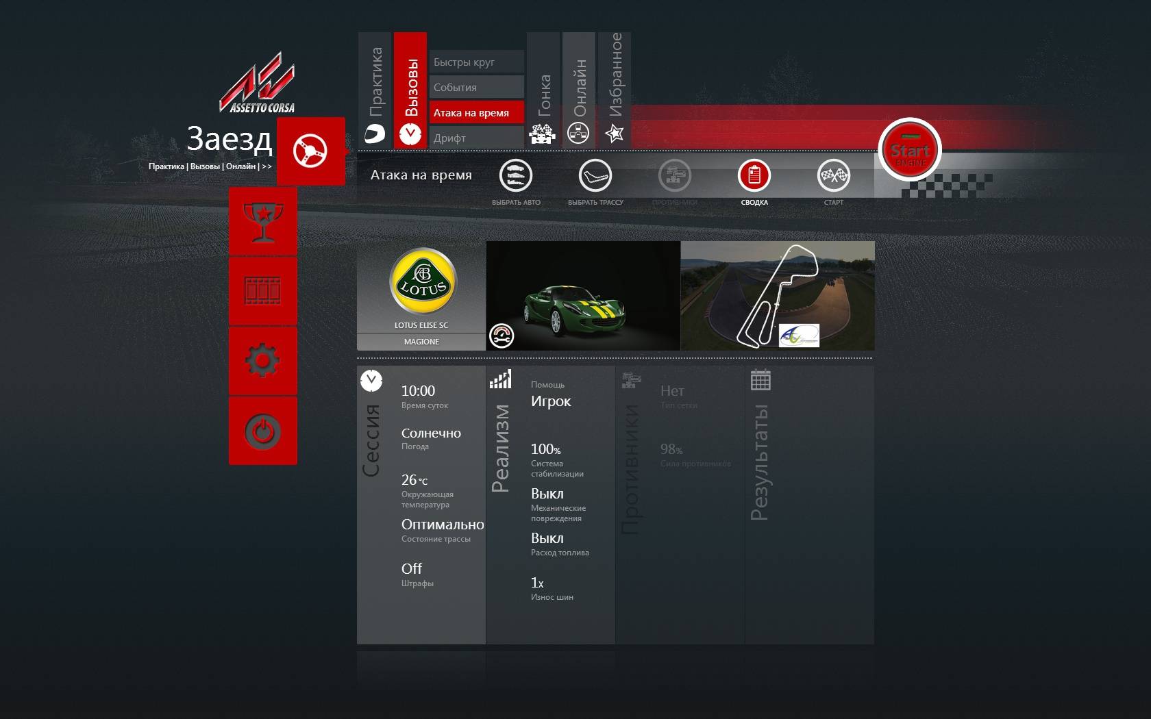Click the network icon under Онлайн
The height and width of the screenshot is (719, 1151).
pos(578,133)
